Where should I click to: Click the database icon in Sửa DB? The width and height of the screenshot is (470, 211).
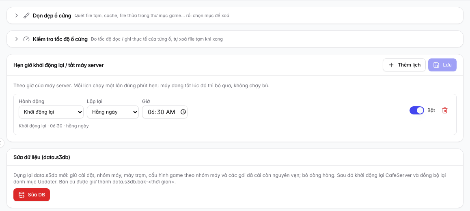tap(22, 195)
